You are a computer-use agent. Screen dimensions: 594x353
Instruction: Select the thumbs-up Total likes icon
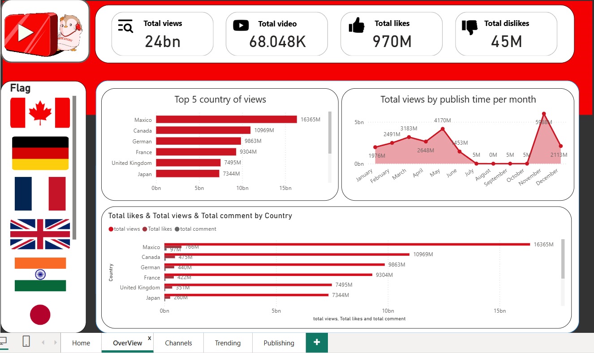(356, 26)
